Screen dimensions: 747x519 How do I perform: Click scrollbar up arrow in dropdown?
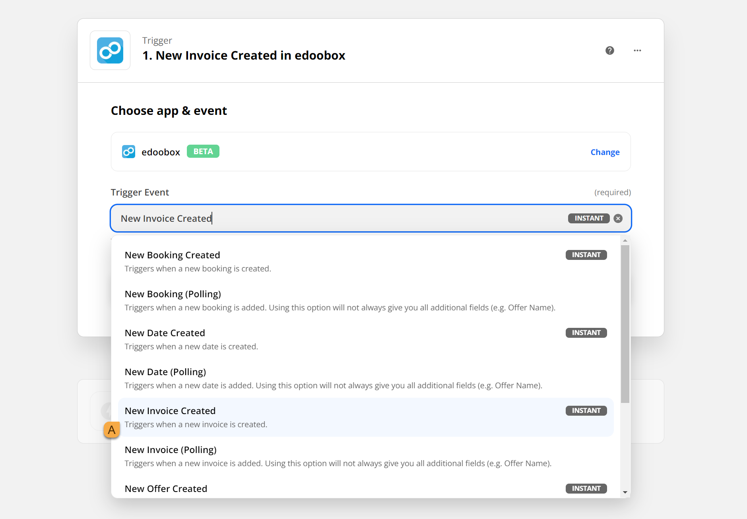[625, 240]
